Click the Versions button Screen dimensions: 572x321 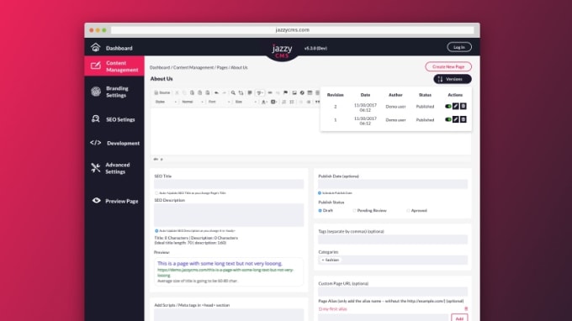pos(453,79)
